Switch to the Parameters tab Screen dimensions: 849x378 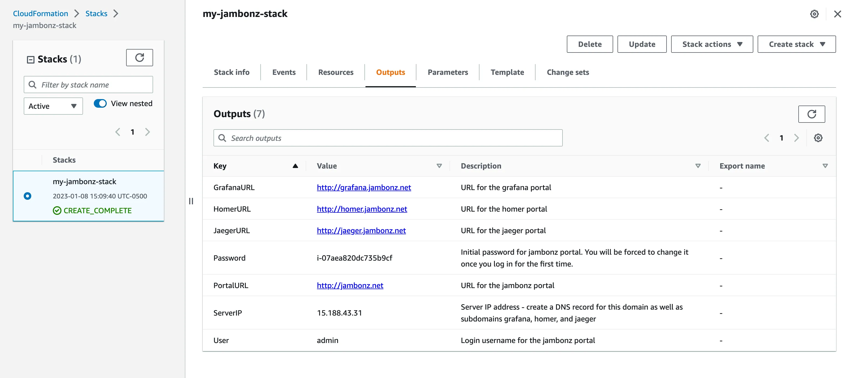448,72
